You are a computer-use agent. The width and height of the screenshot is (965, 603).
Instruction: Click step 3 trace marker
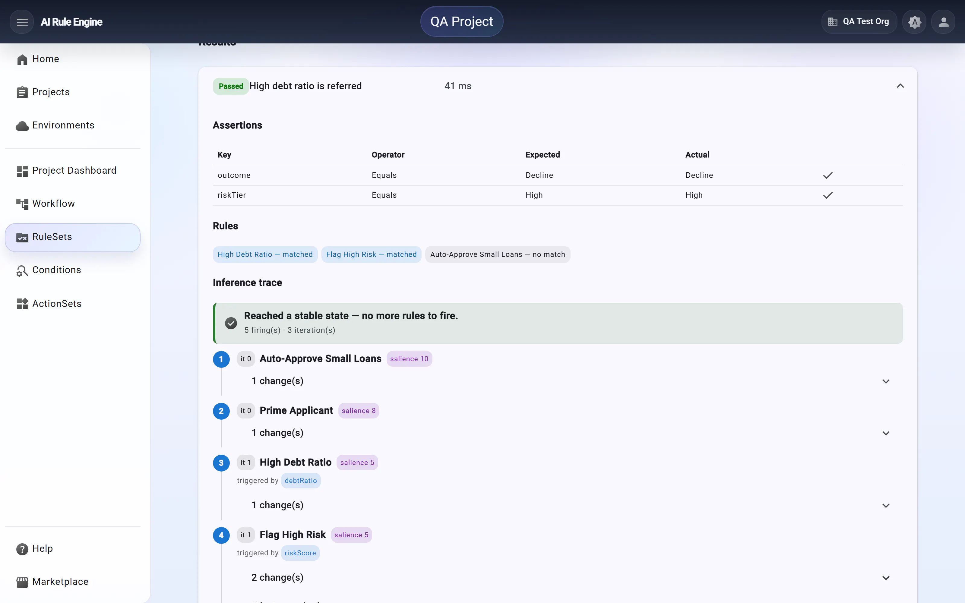tap(221, 463)
